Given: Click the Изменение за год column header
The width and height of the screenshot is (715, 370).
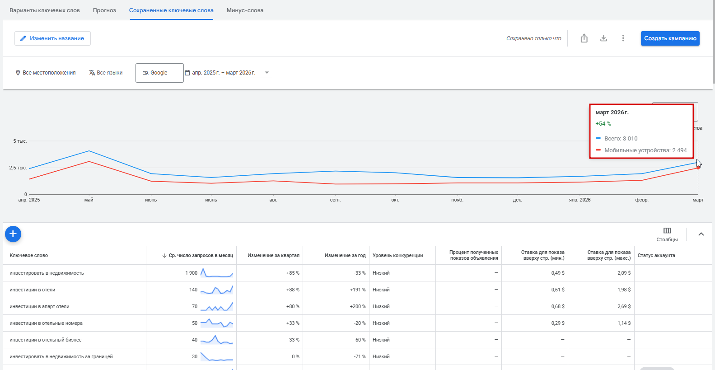Looking at the screenshot, I should click(345, 256).
